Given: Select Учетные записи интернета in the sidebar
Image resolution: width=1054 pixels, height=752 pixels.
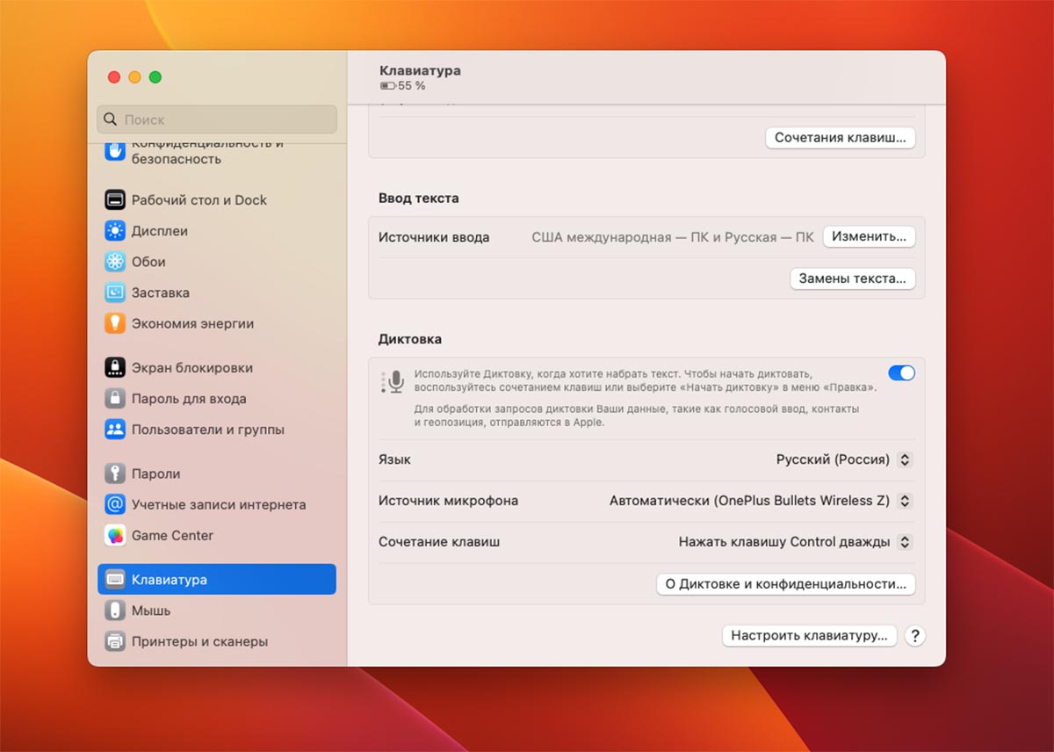Looking at the screenshot, I should [216, 504].
